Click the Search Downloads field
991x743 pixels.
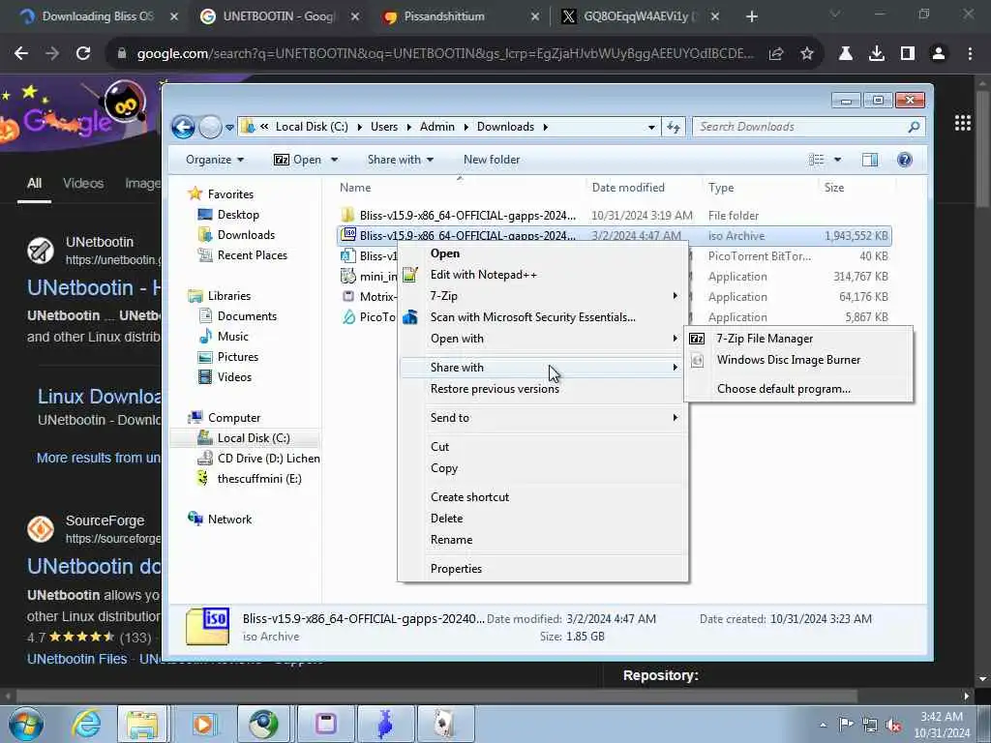[799, 127]
